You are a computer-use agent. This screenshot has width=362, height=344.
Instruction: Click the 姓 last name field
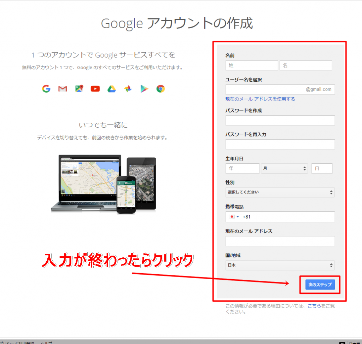tap(252, 65)
